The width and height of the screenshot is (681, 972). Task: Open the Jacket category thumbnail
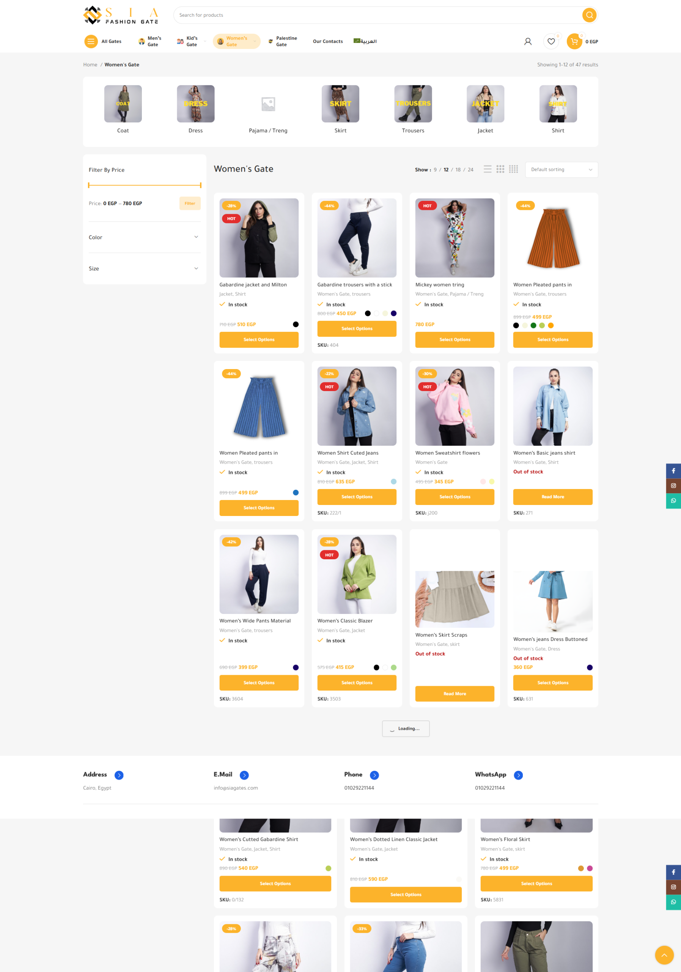click(485, 104)
